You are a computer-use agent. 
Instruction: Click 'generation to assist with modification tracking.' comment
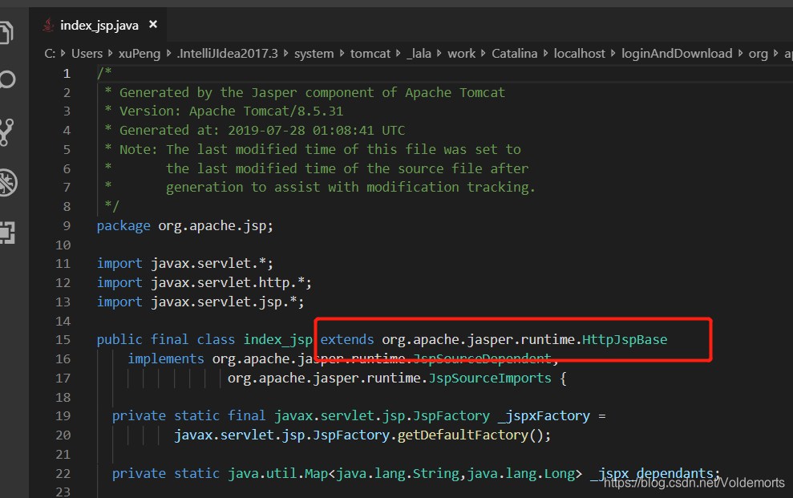tap(350, 187)
